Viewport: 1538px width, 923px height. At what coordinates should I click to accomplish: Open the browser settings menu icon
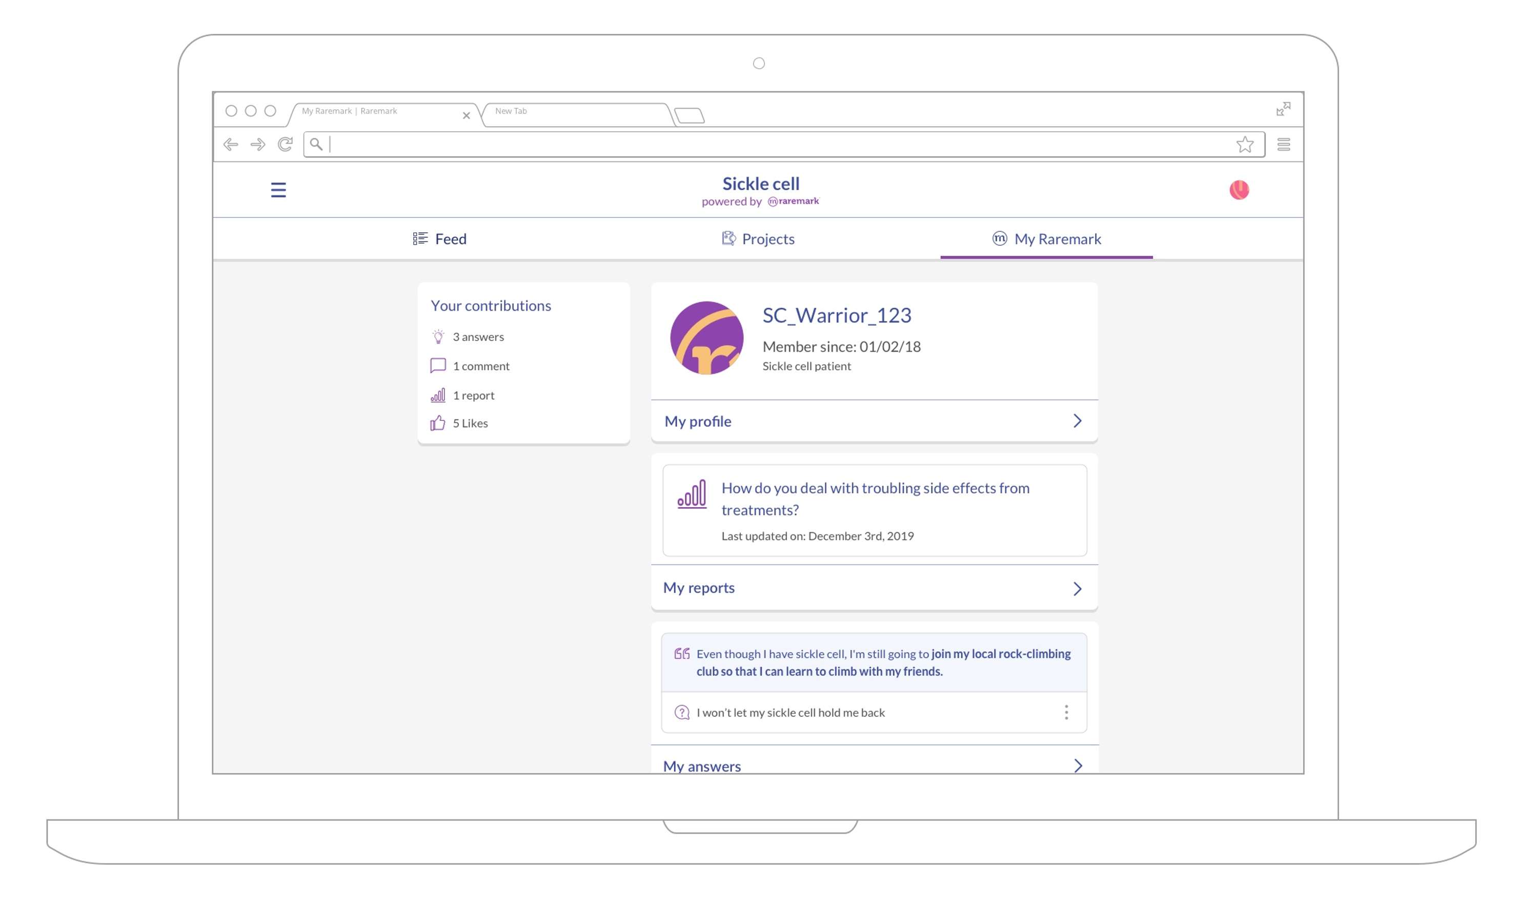(1284, 144)
